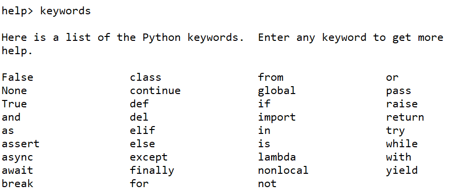Select the 'except' keyword text
This screenshot has width=450, height=194.
149,158
